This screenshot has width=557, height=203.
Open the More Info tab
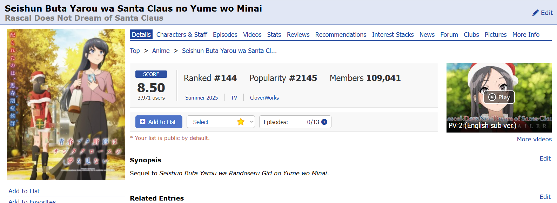[526, 35]
